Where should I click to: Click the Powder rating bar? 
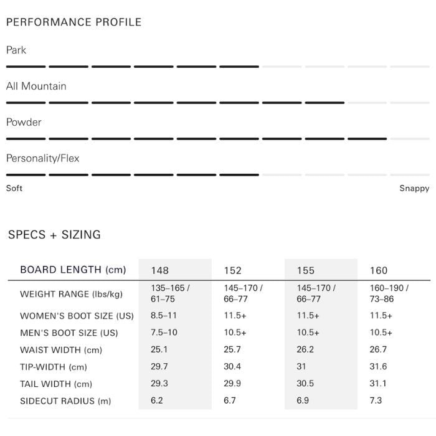[x=217, y=138]
